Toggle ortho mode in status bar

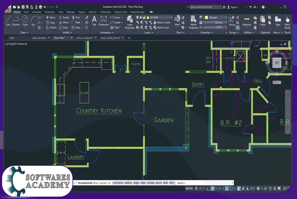click(208, 188)
